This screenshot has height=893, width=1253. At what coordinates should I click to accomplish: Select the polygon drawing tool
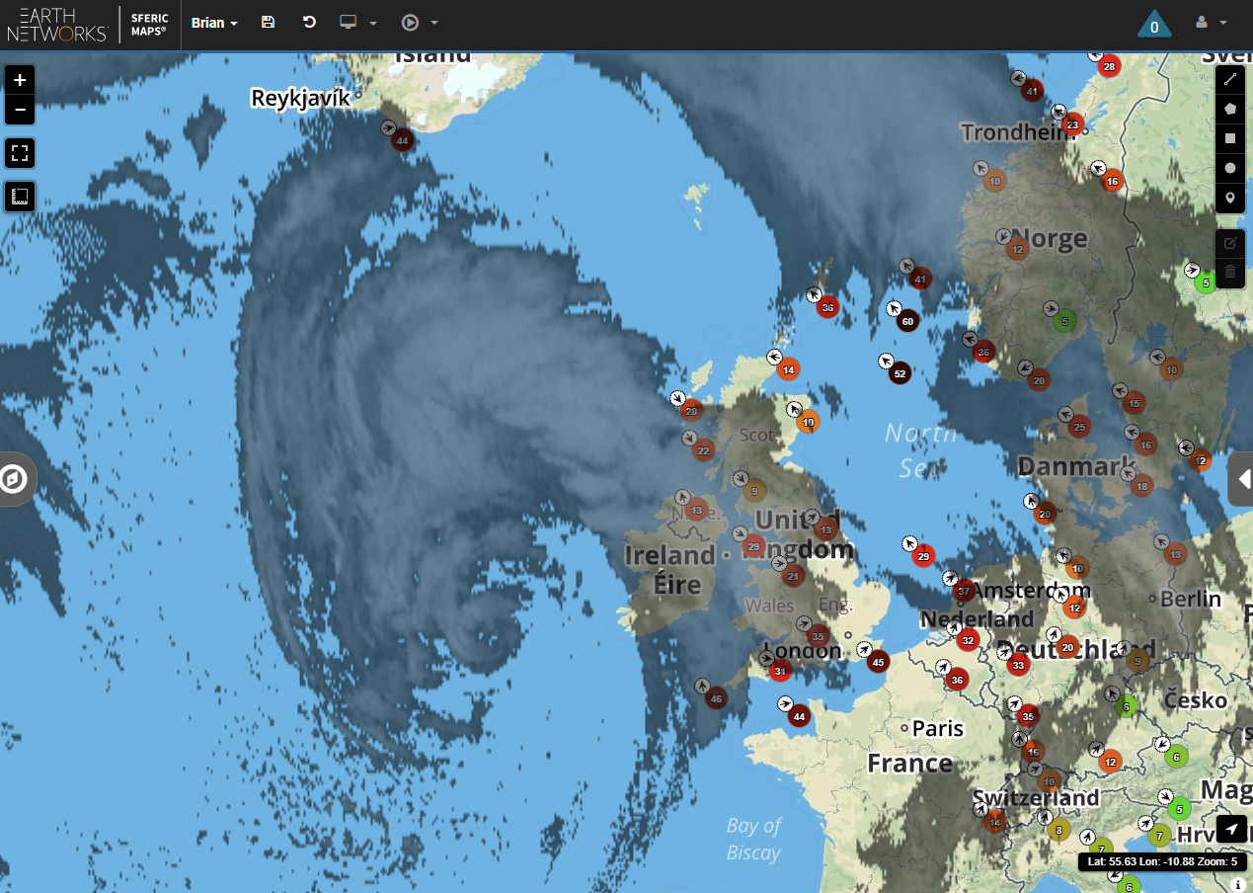pyautogui.click(x=1230, y=109)
